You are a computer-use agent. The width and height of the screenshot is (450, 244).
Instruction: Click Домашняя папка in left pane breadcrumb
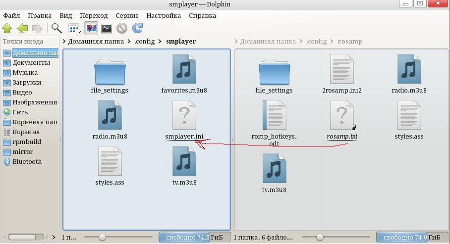tap(96, 41)
